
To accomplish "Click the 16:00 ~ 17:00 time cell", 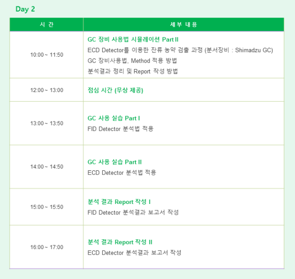I will [x=47, y=247].
